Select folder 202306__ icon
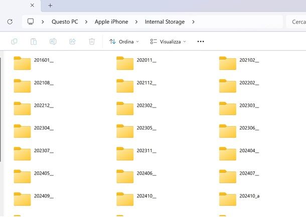This screenshot has height=217, width=306. [x=228, y=131]
